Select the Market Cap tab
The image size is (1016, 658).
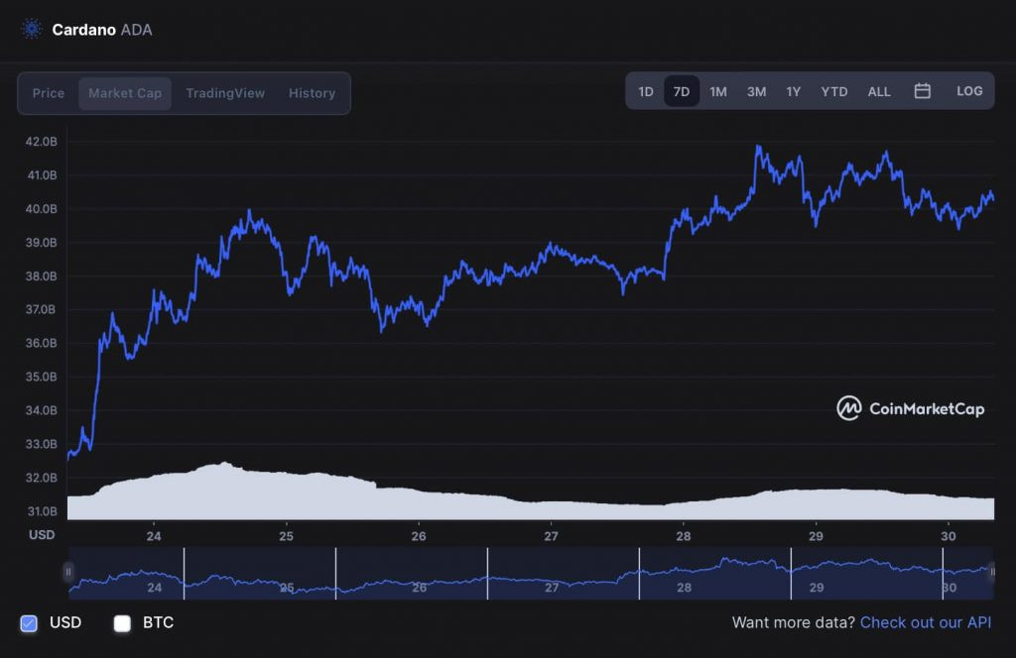125,93
